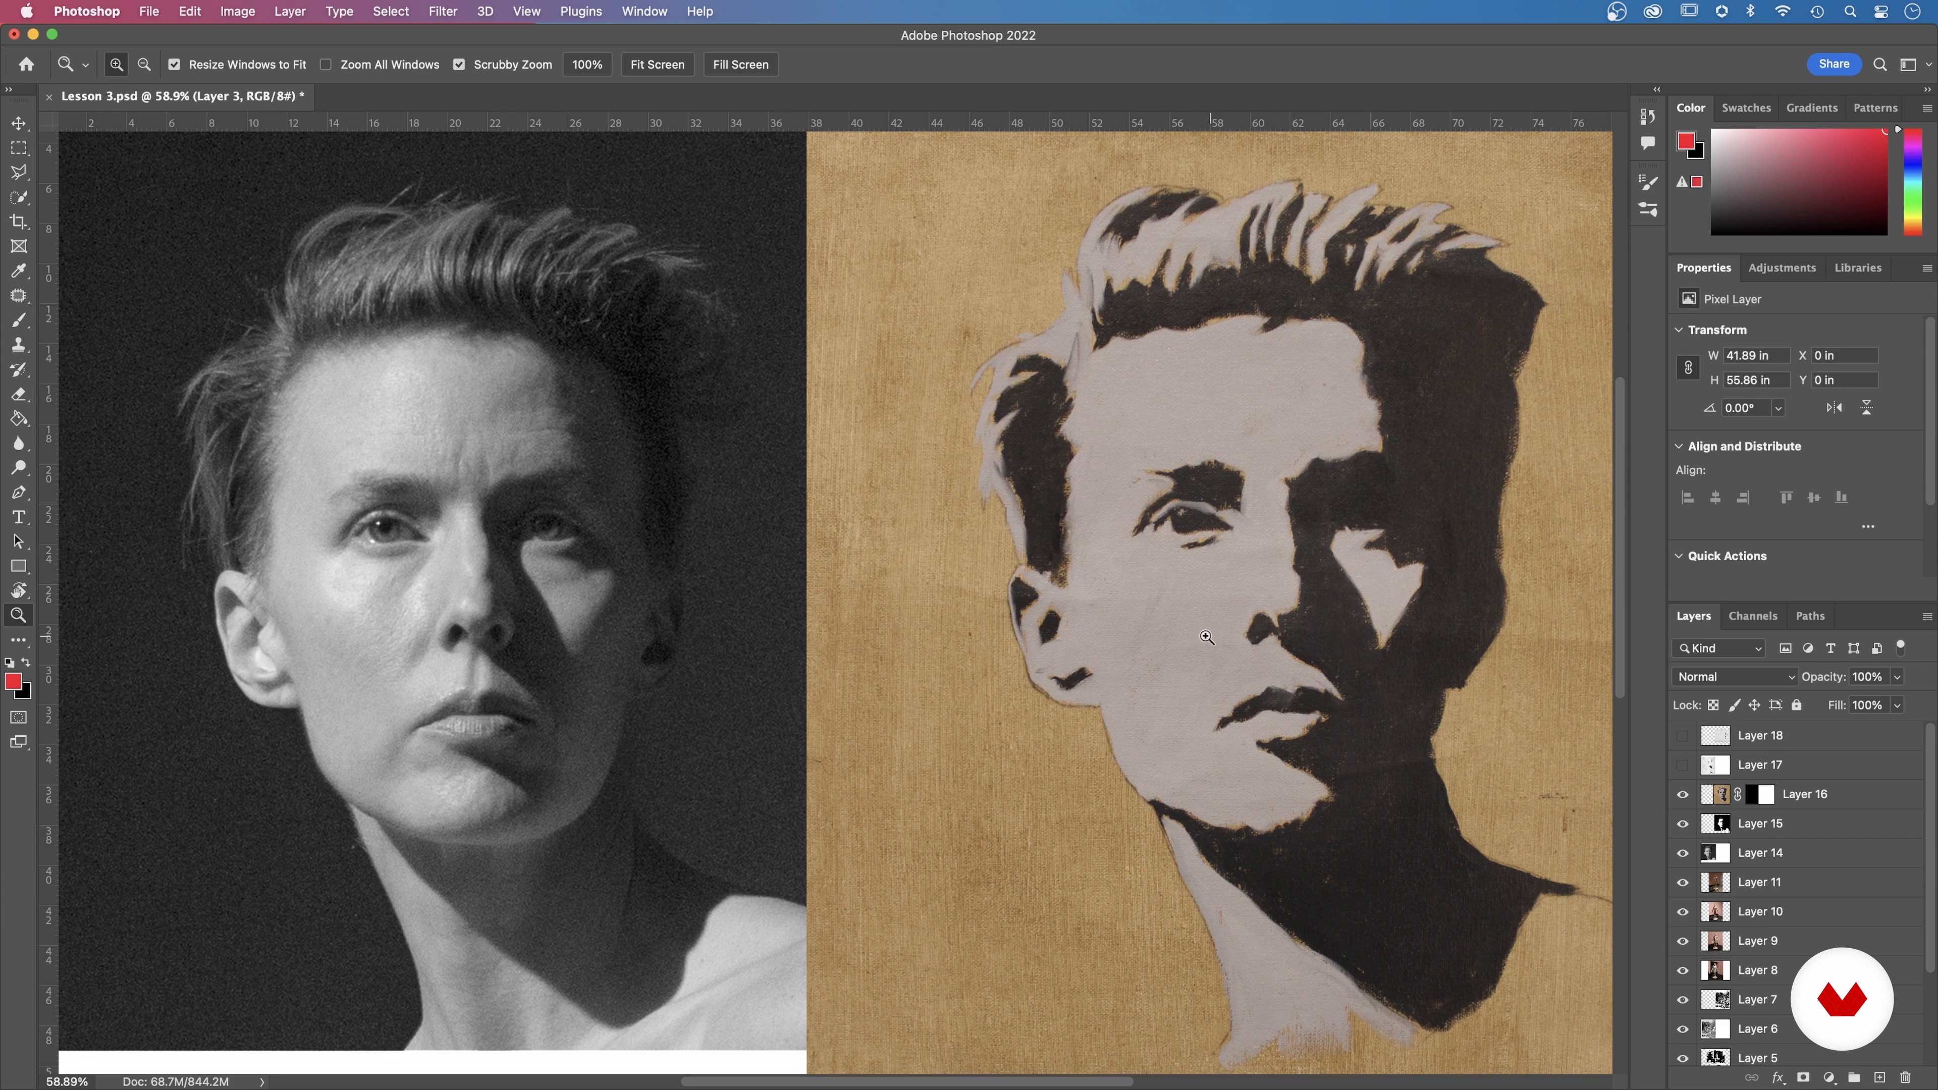Screen dimensions: 1938x1090
Task: Select the Rectangle shape tool
Action: 19,566
